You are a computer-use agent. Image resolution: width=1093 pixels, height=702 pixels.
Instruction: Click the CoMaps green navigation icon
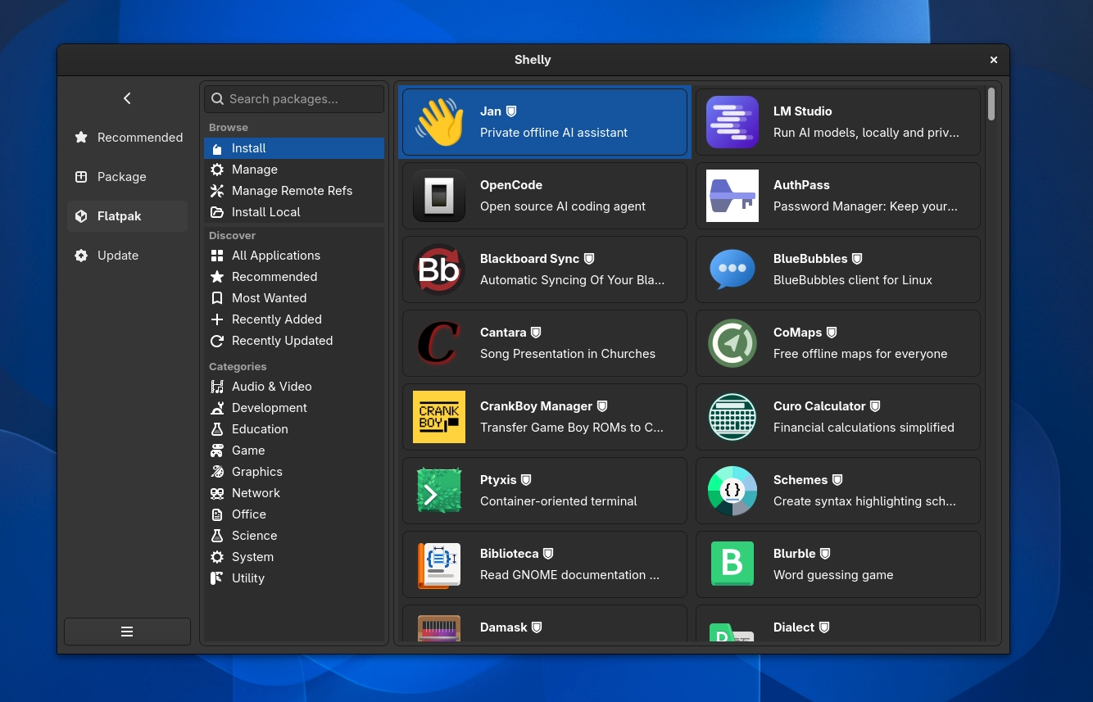[732, 343]
